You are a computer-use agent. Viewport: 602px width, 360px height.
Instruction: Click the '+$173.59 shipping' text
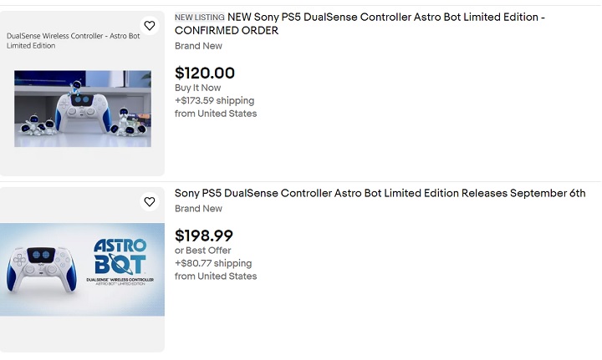click(x=214, y=101)
